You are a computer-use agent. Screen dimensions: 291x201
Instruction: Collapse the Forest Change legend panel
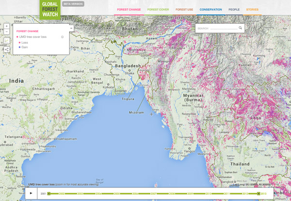(71, 28)
